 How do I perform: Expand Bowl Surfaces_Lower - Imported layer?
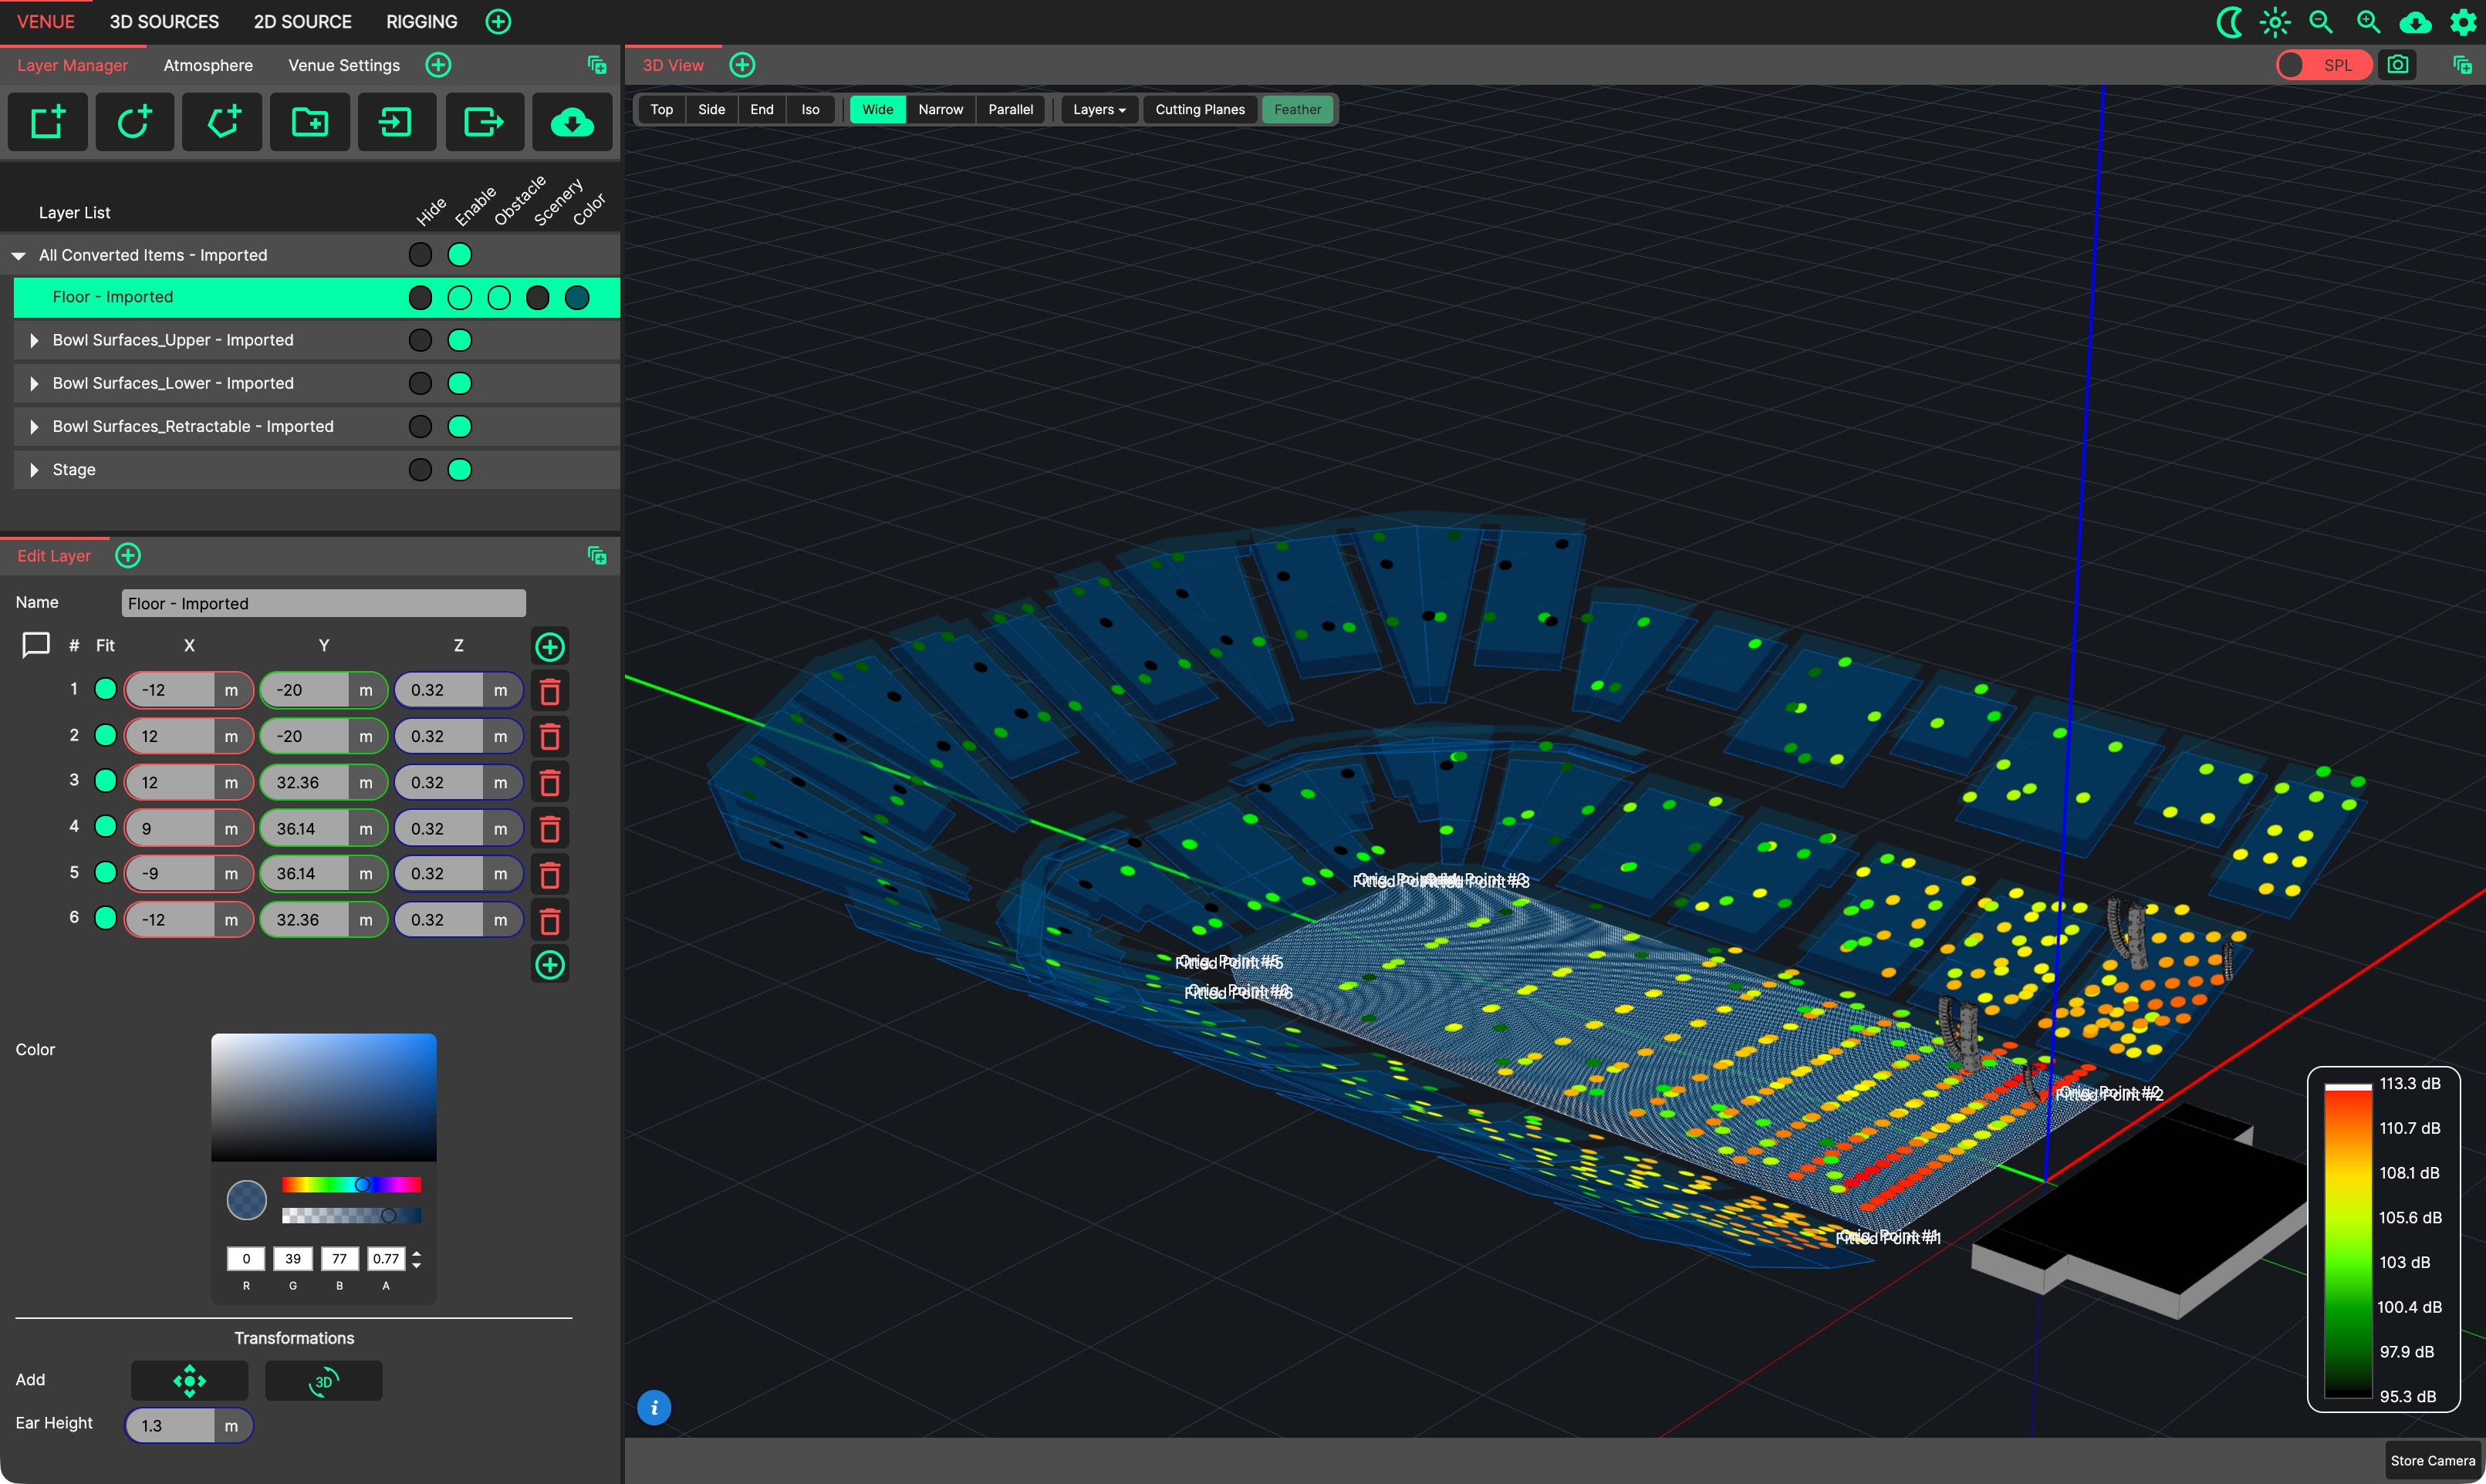(34, 384)
